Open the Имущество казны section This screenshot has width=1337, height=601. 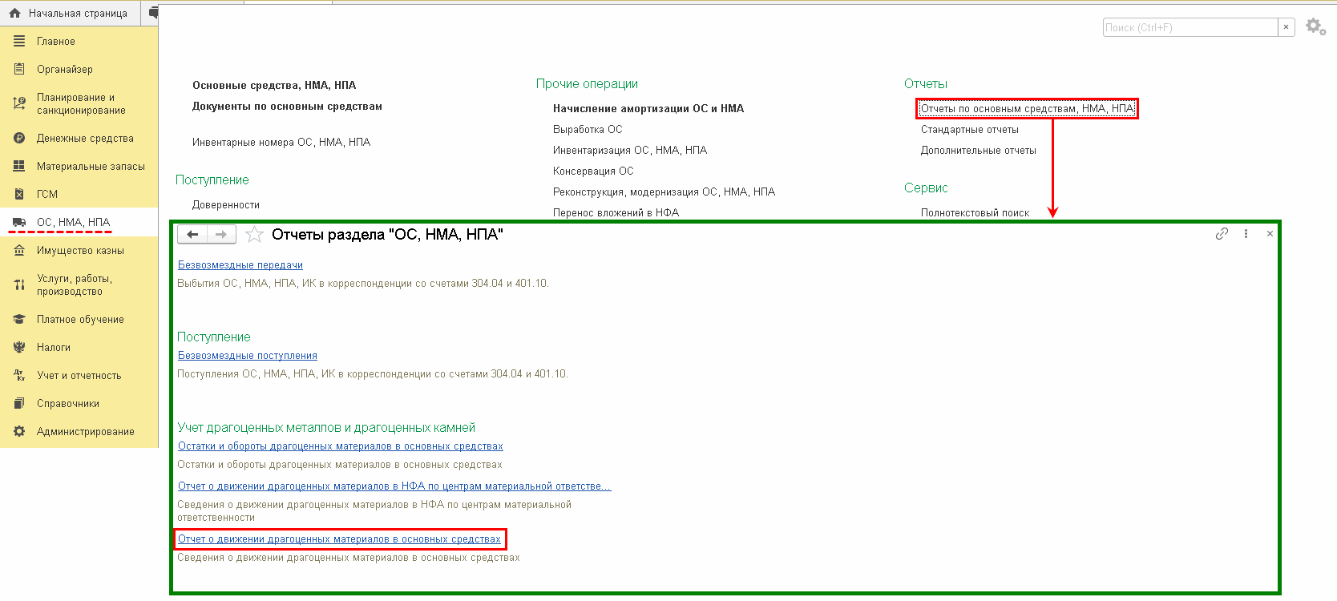click(x=80, y=250)
